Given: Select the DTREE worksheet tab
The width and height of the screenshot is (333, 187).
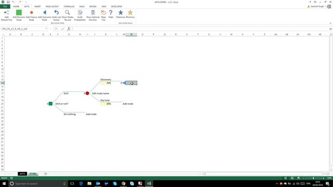Looking at the screenshot, I should click(33, 173).
